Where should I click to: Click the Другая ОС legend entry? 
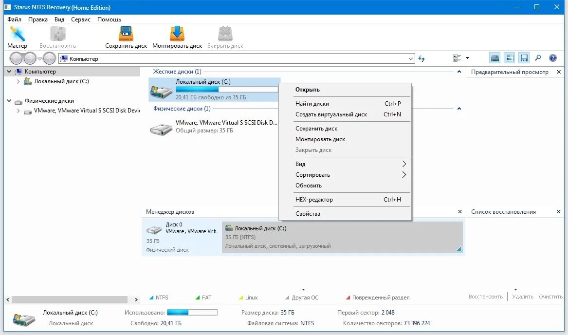[302, 298]
